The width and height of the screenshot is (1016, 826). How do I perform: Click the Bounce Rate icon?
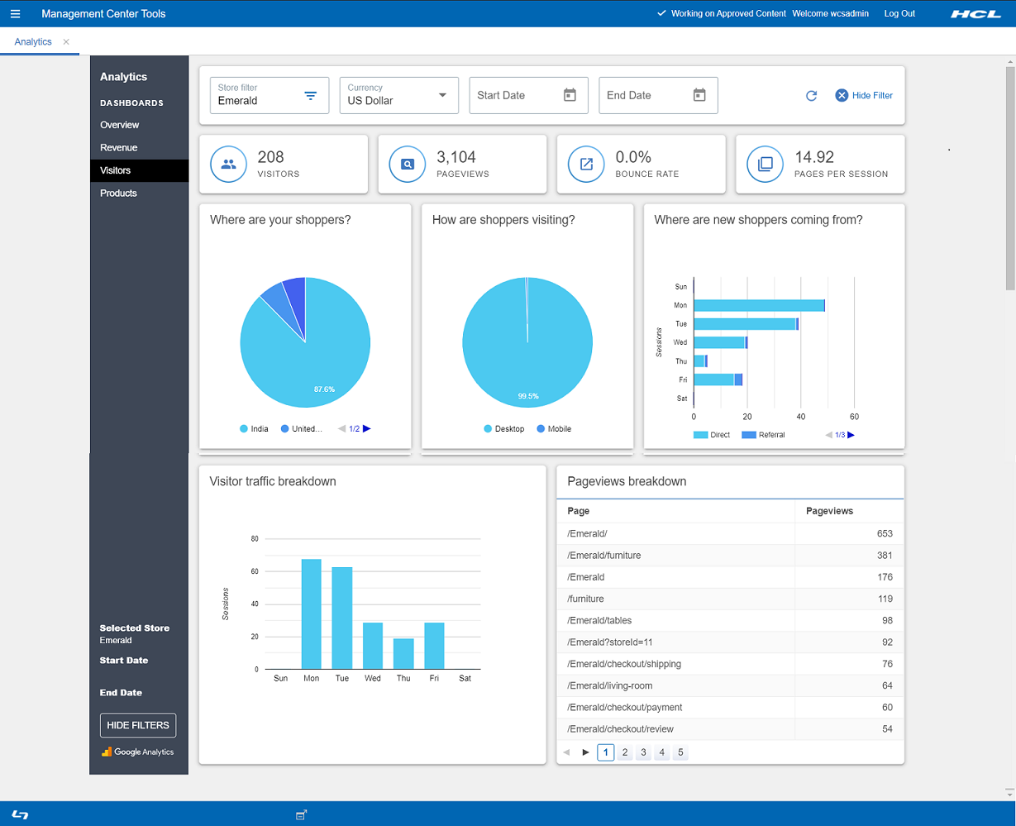point(586,165)
